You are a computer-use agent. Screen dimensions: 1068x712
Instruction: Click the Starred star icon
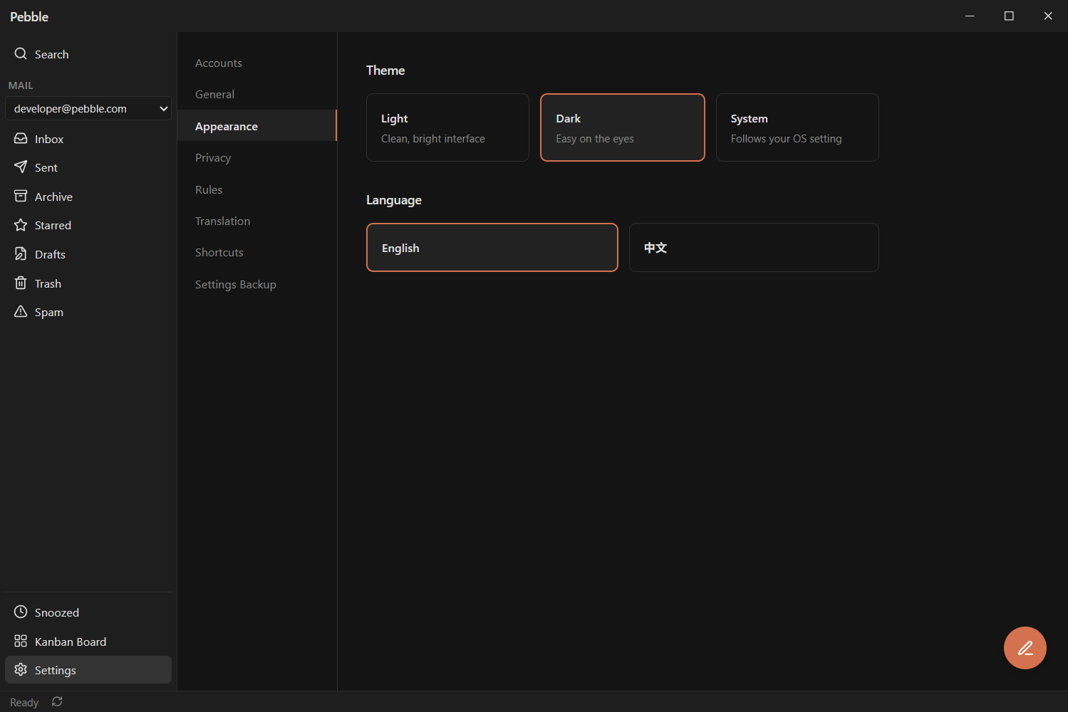coord(21,225)
